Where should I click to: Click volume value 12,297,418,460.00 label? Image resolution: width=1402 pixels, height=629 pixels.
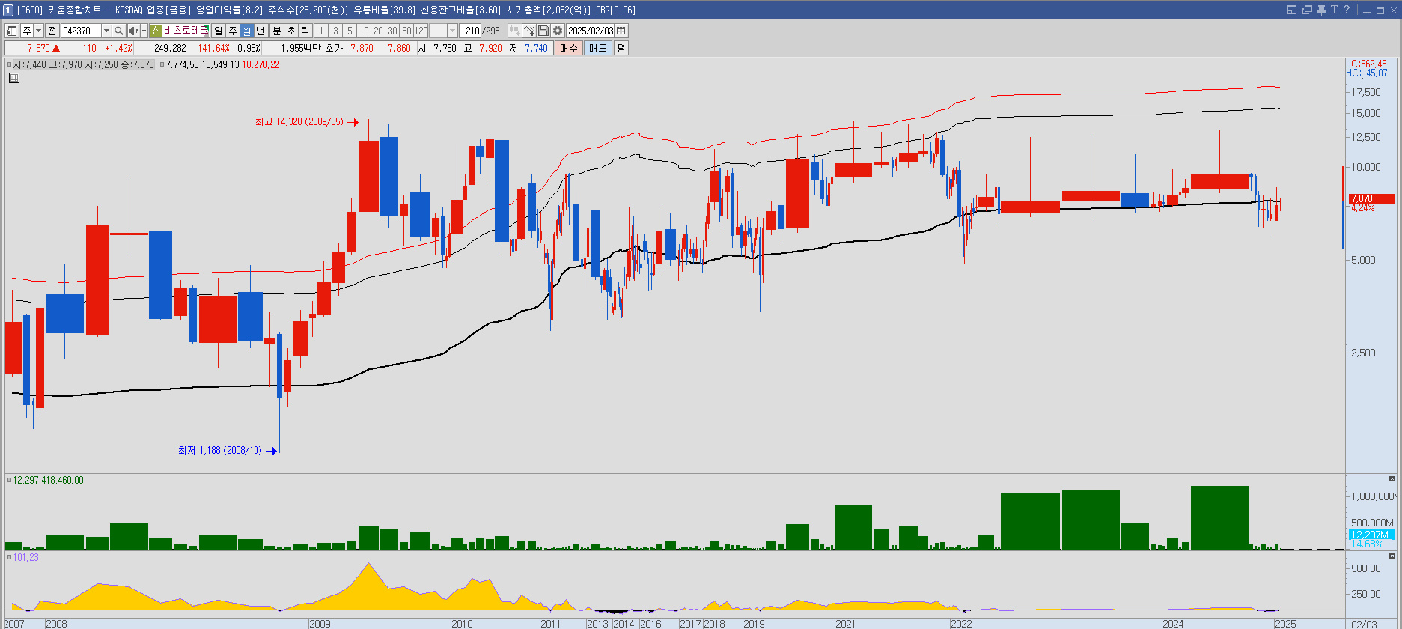coord(48,480)
